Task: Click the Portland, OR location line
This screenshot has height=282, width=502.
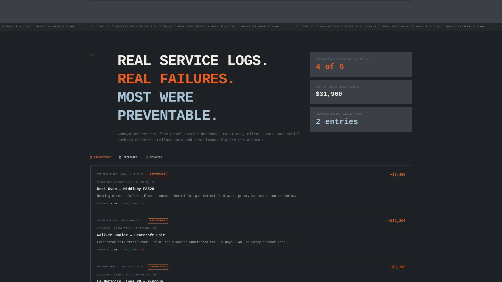Action: 127,228
